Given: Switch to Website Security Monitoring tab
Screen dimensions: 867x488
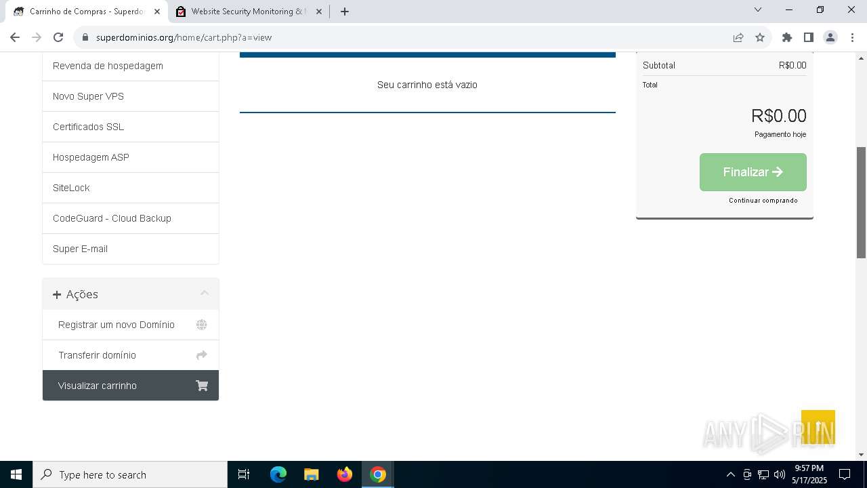Looking at the screenshot, I should point(248,12).
